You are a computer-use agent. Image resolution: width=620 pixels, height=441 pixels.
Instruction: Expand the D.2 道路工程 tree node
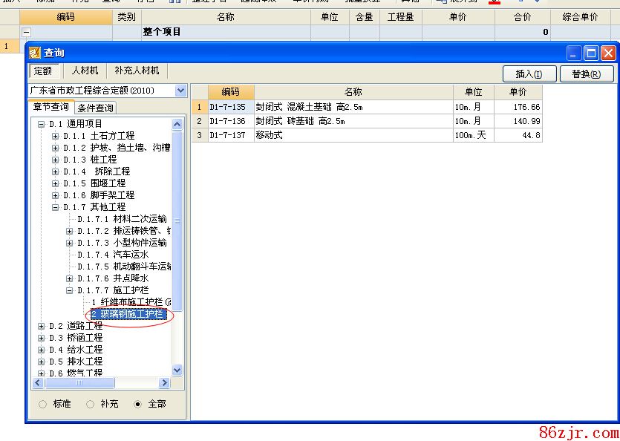42,326
